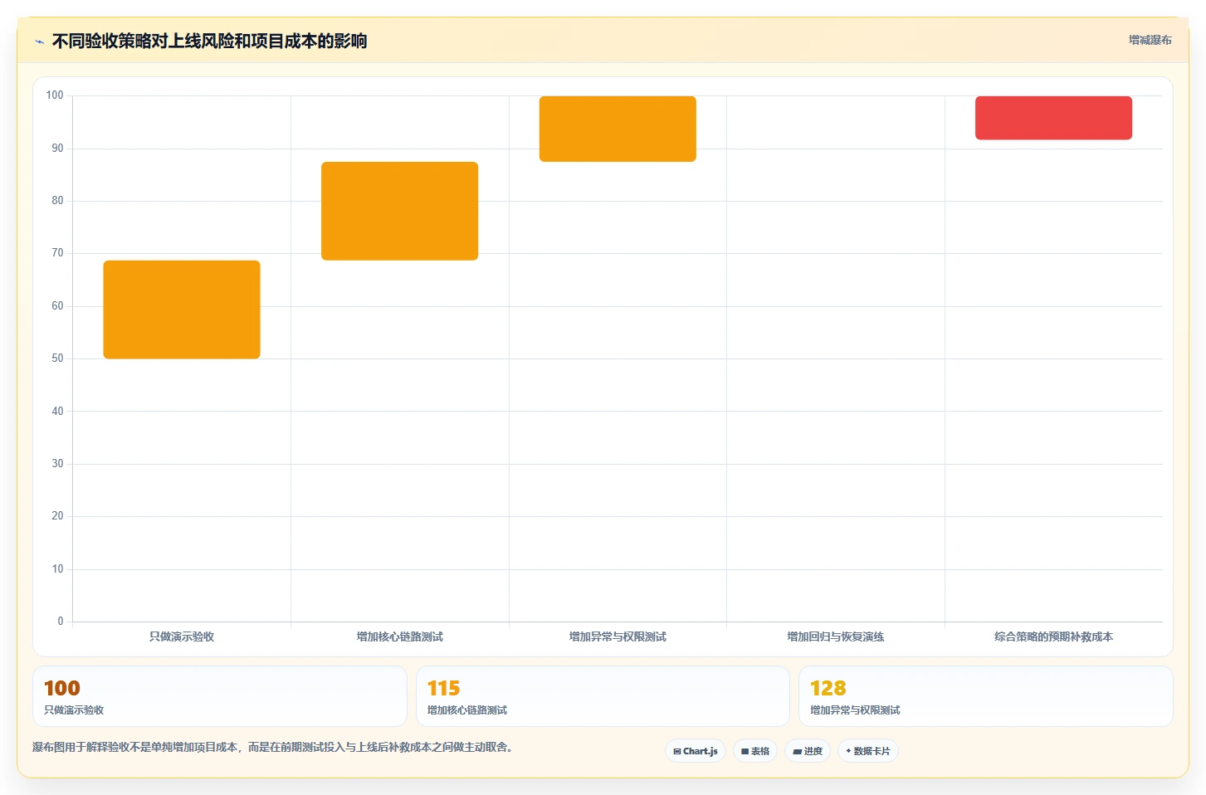
Task: Click the footer note starting with 瀑布图用于解释
Action: pos(275,747)
